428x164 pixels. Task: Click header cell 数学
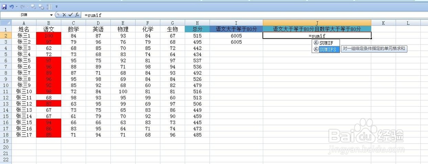[x=73, y=29]
